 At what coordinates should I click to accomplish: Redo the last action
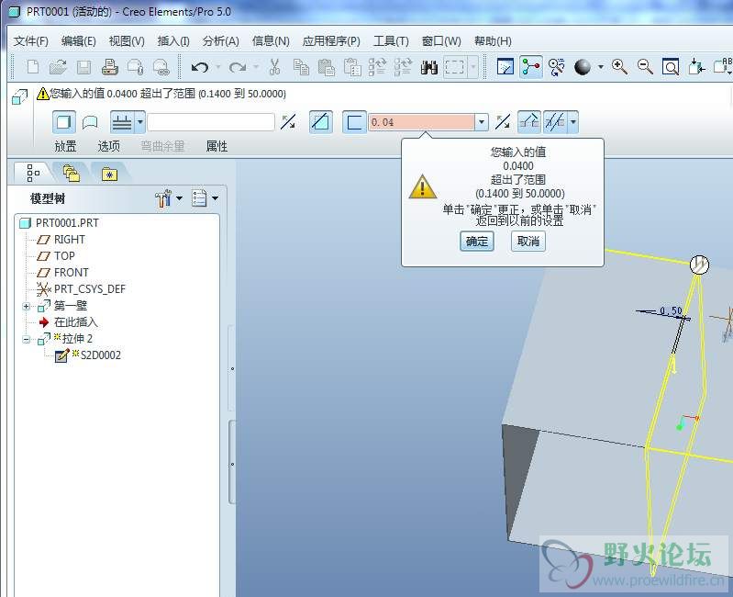point(238,67)
